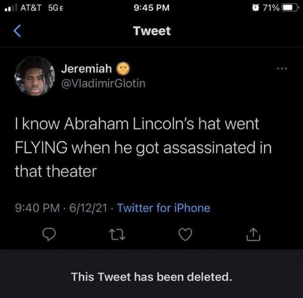This screenshot has width=303, height=298.
Task: Click the sun emoji beside Jeremiah
Action: 124,69
